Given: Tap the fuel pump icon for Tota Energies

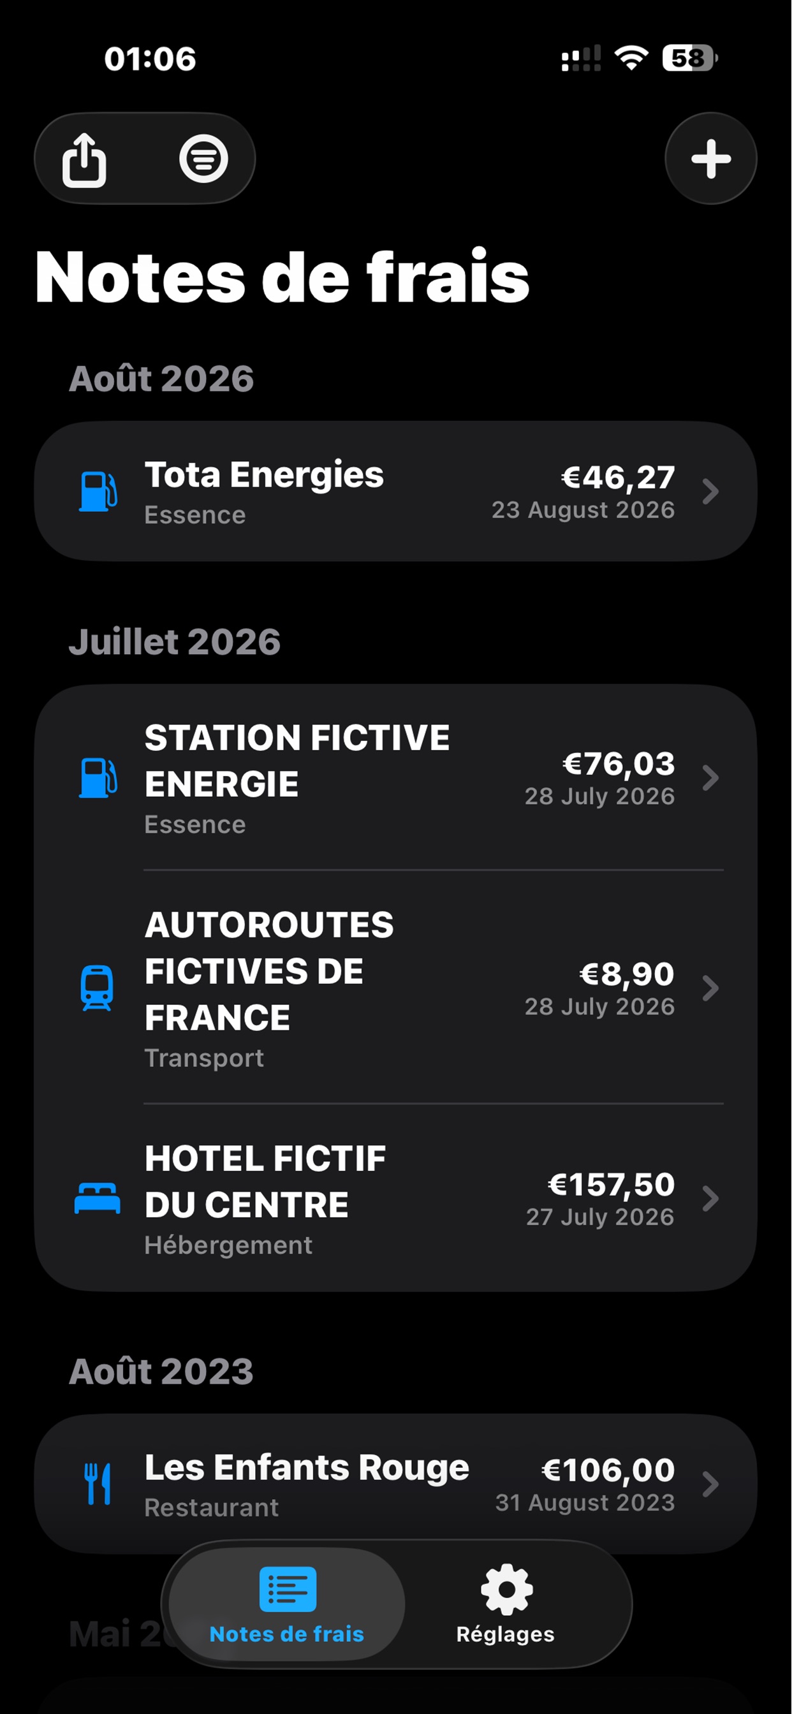Looking at the screenshot, I should (98, 492).
